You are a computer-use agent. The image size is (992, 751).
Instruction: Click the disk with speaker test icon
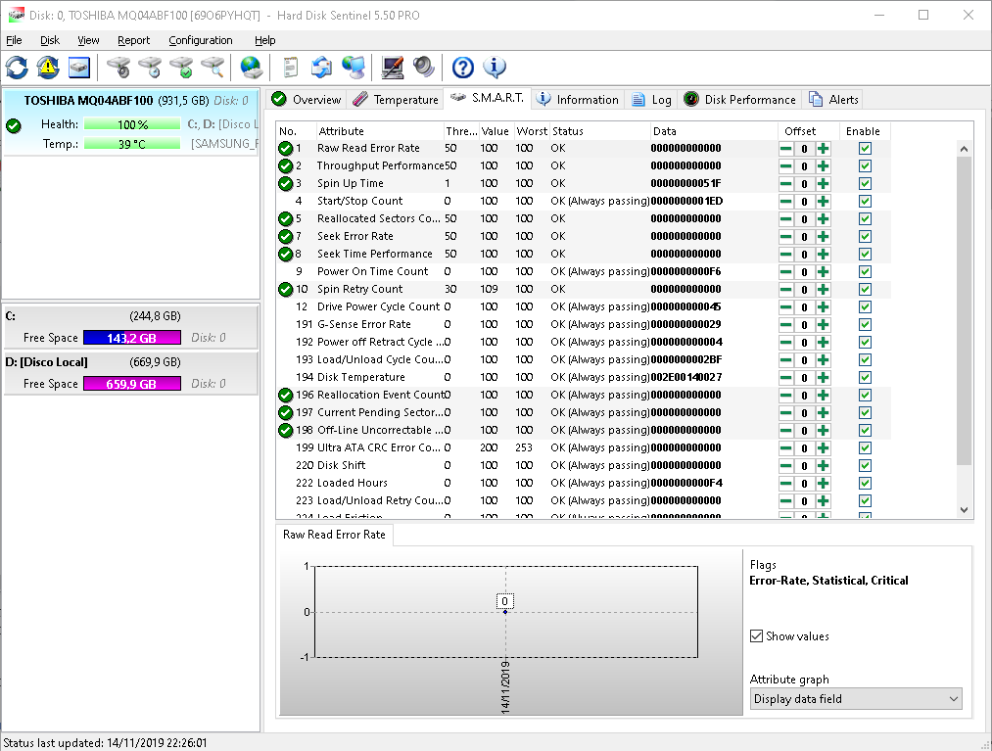(118, 67)
